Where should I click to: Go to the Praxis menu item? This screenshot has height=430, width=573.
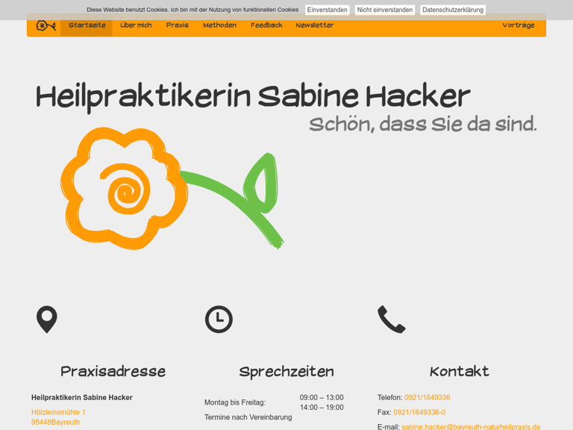coord(177,25)
